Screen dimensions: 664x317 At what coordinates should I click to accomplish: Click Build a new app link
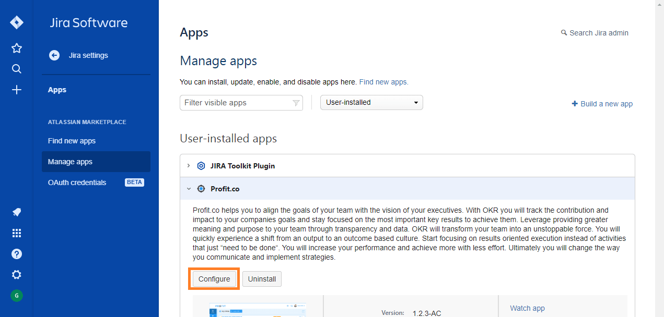[602, 104]
